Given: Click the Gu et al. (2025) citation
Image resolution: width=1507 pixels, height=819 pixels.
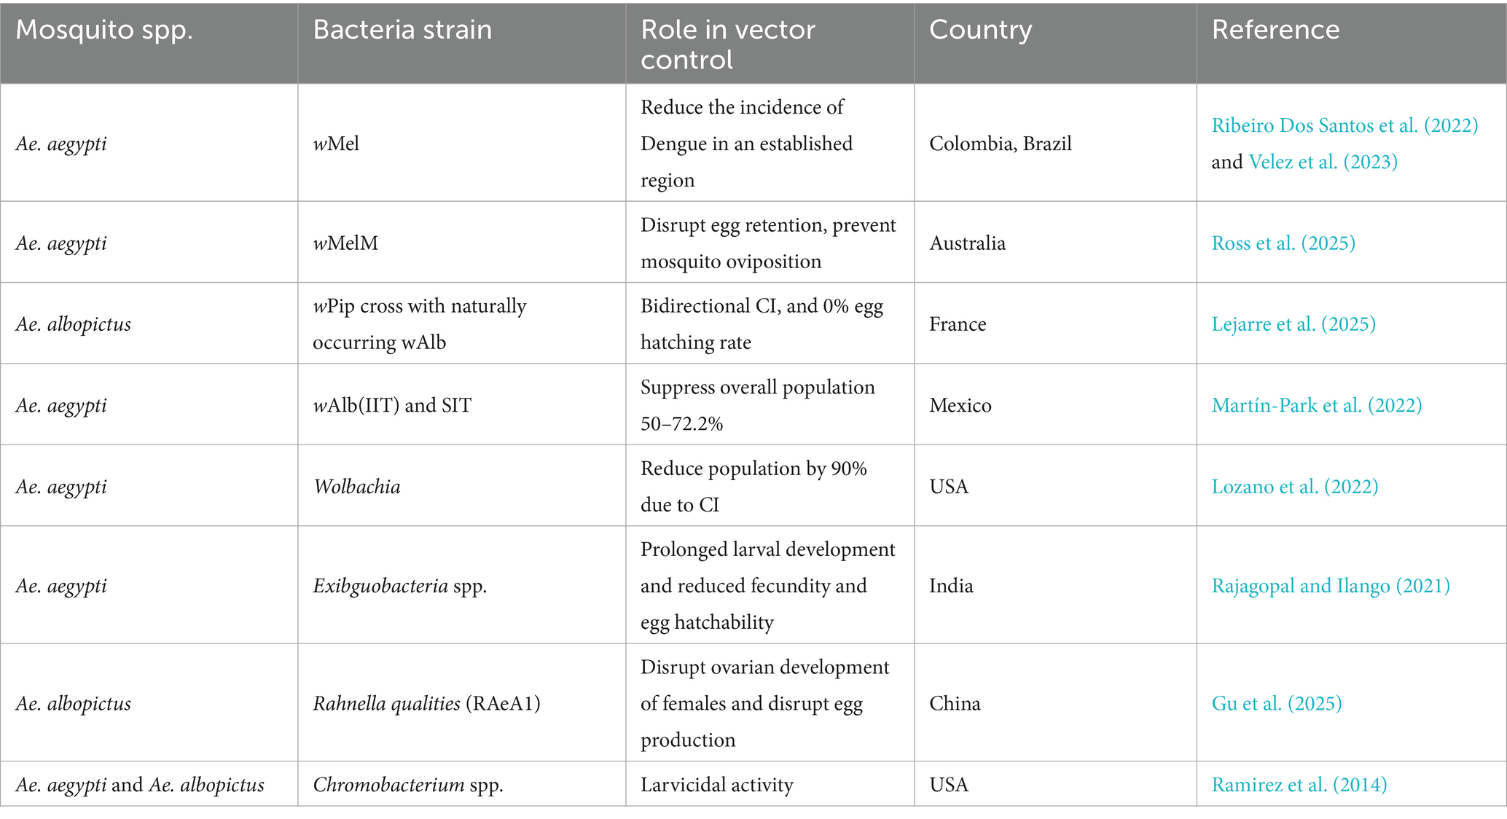Looking at the screenshot, I should (x=1277, y=703).
